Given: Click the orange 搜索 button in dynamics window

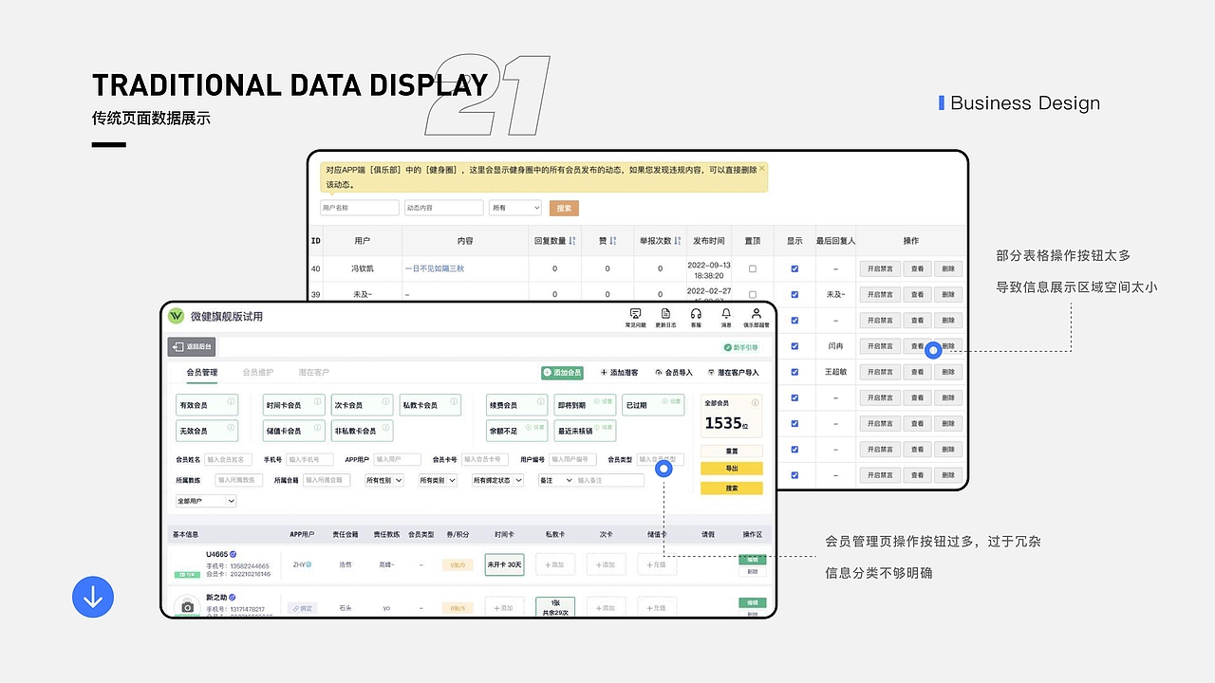Looking at the screenshot, I should (564, 208).
